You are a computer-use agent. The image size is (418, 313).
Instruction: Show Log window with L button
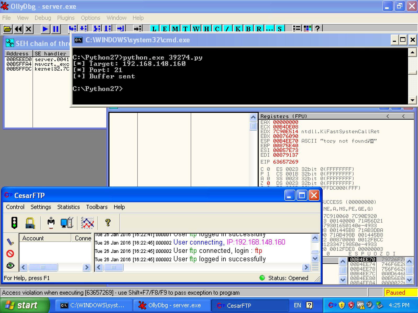click(x=154, y=28)
